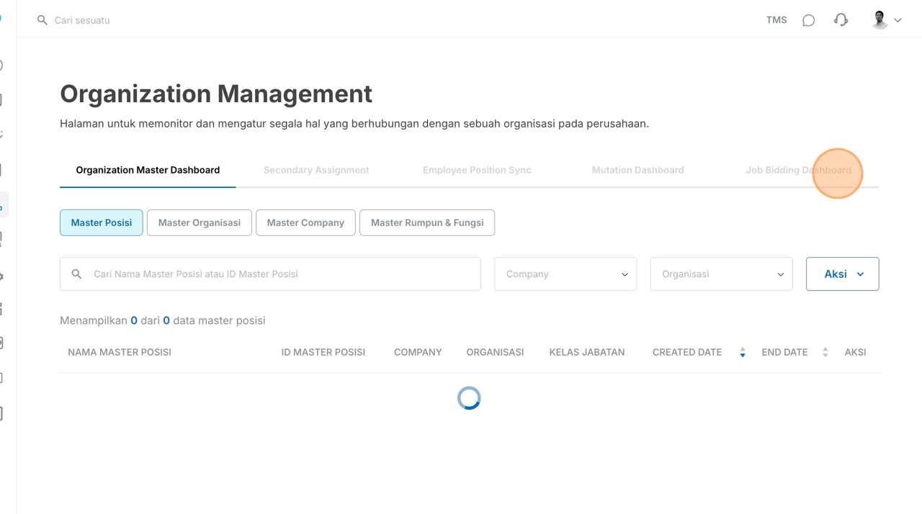Select the Master Company filter pill

[x=305, y=223]
